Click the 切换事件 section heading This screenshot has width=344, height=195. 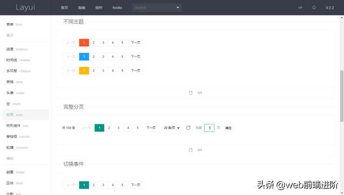coord(74,164)
